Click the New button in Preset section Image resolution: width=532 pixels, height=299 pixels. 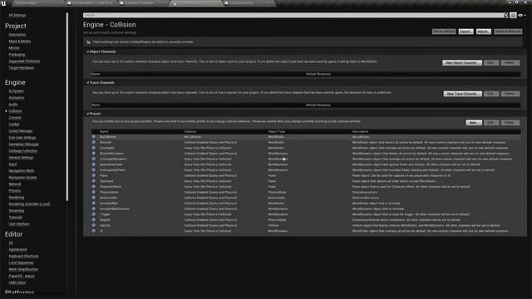coord(474,123)
